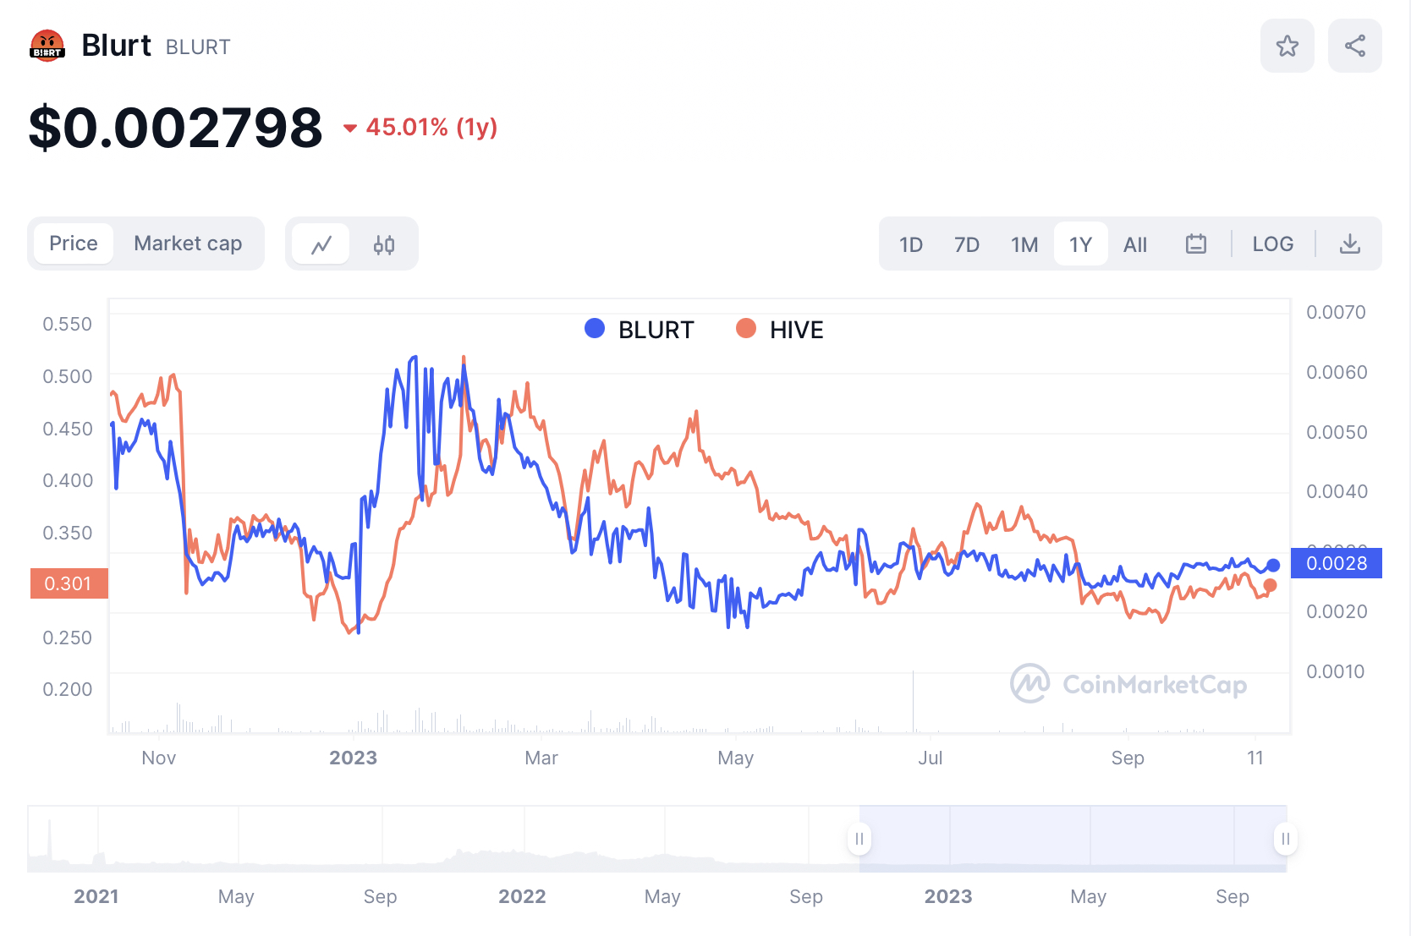Set time range to 7D
The image size is (1411, 936).
(x=966, y=244)
